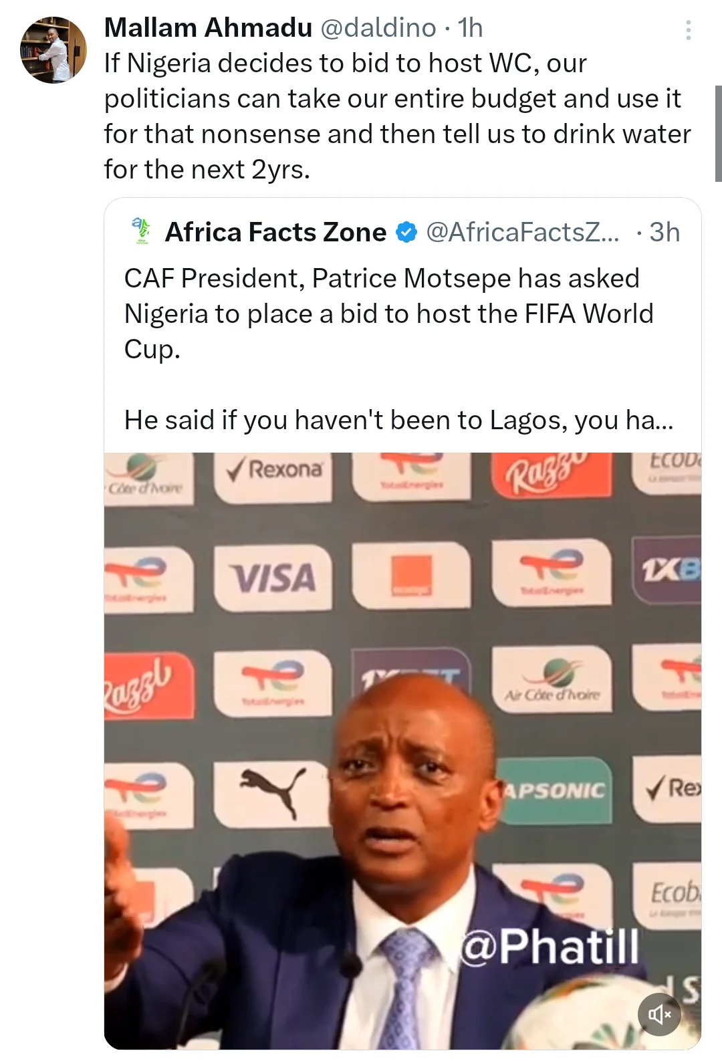
Task: Open Mallam Ahmadu's profile picture
Action: pos(53,50)
